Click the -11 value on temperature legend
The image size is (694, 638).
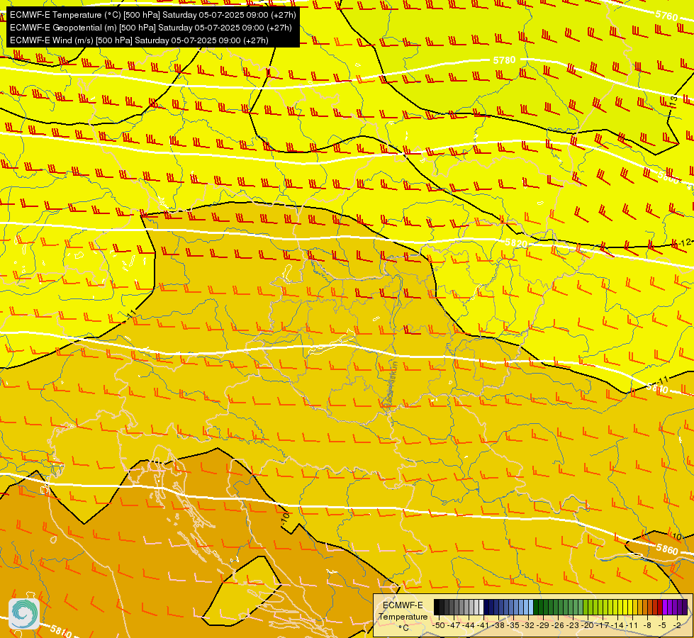pyautogui.click(x=632, y=625)
